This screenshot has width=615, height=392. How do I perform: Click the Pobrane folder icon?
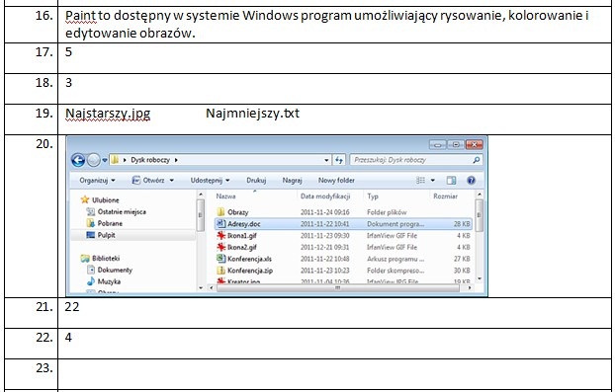[91, 223]
